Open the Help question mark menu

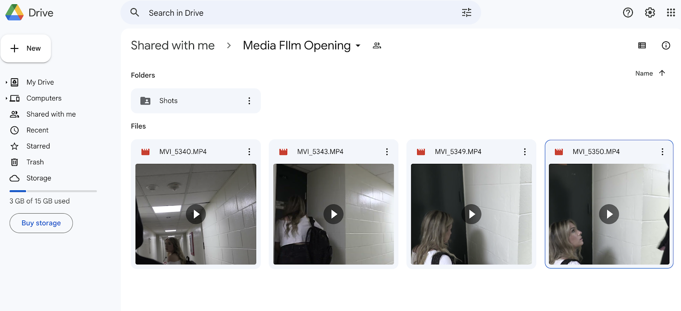click(x=628, y=13)
